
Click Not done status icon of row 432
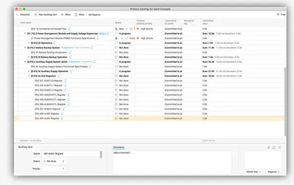(x=116, y=85)
